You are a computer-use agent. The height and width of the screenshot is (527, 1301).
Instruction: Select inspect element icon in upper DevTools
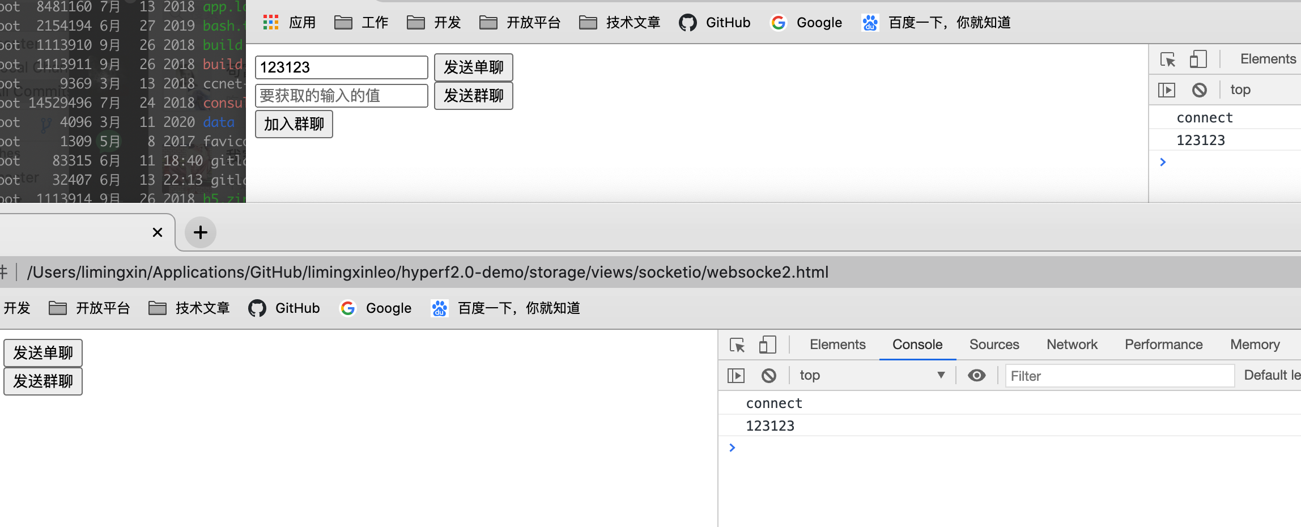click(x=1168, y=59)
